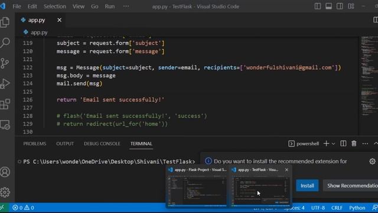Expand hidden menus with the ellipsis
The height and width of the screenshot is (213, 378).
126,7
